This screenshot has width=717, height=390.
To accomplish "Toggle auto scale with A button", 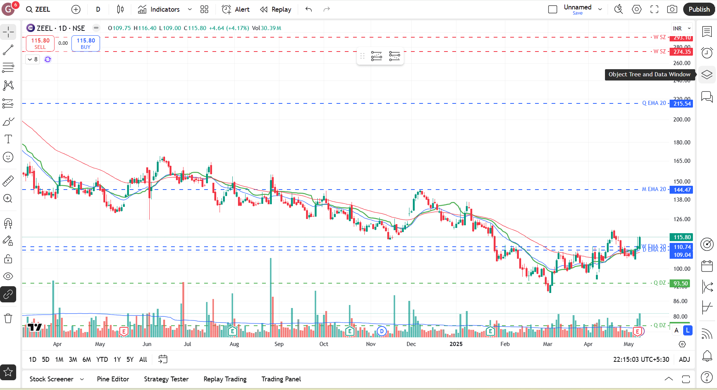I will coord(676,330).
